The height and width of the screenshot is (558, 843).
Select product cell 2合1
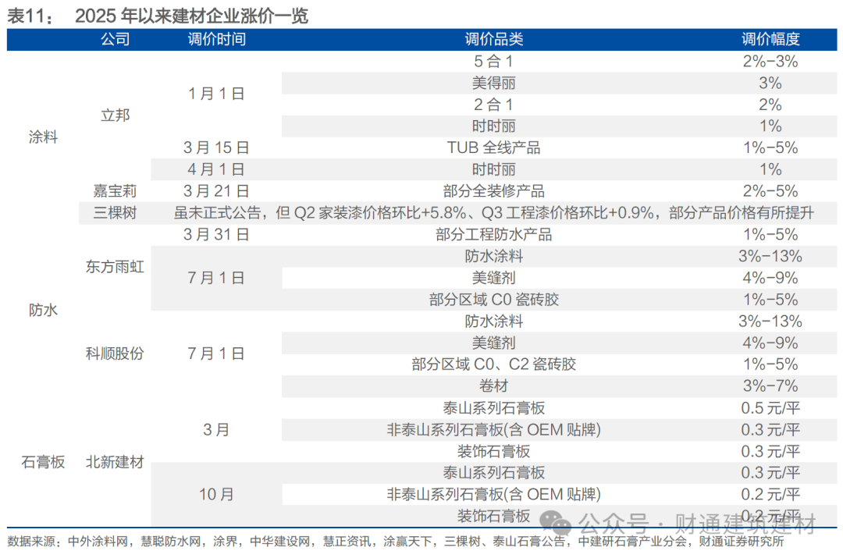pos(494,105)
